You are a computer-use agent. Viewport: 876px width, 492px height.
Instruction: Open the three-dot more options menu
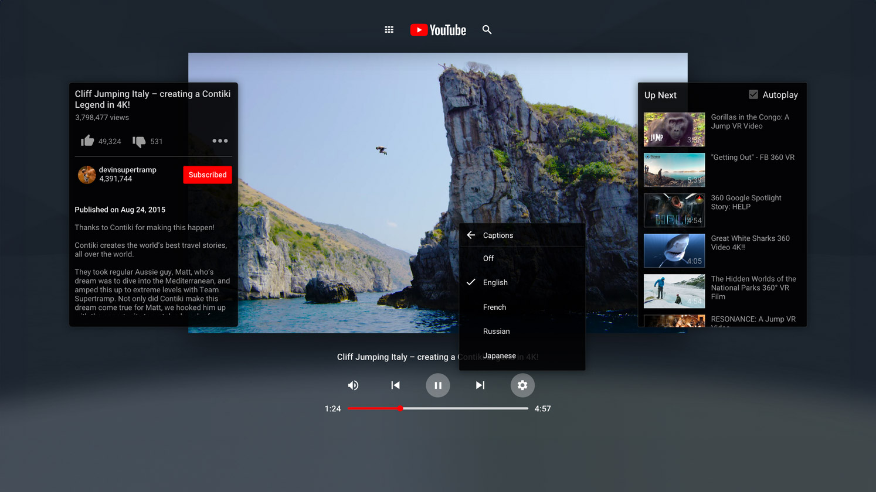[x=220, y=141]
